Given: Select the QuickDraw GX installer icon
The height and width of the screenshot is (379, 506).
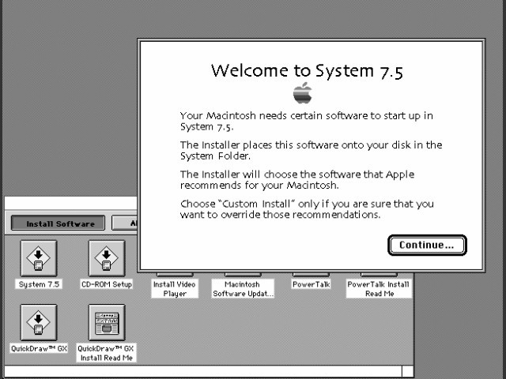Looking at the screenshot, I should [39, 323].
